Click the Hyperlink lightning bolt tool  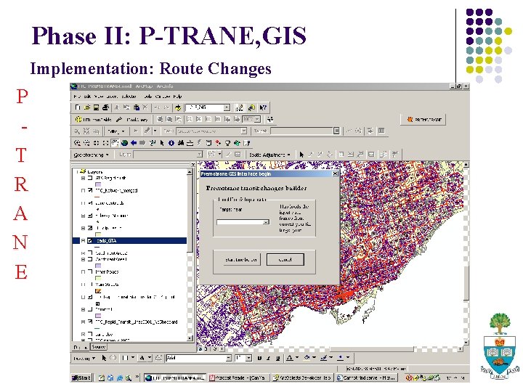[x=199, y=143]
